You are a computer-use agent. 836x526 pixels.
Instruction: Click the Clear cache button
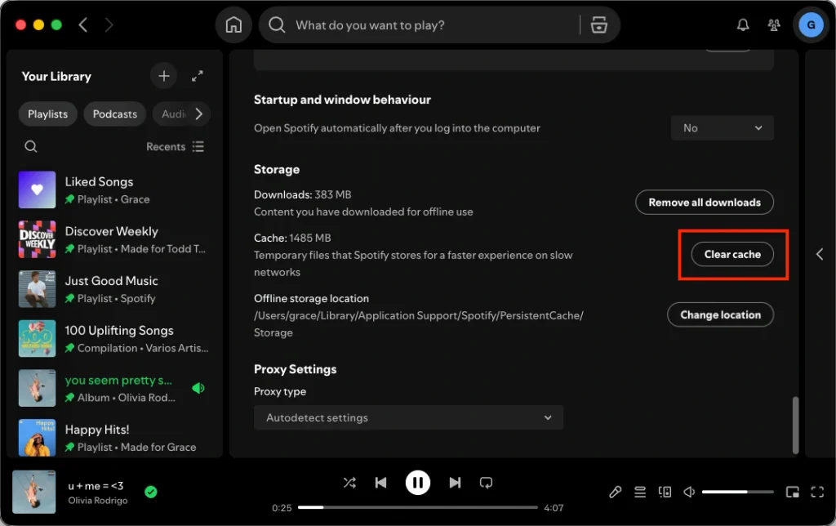point(732,255)
